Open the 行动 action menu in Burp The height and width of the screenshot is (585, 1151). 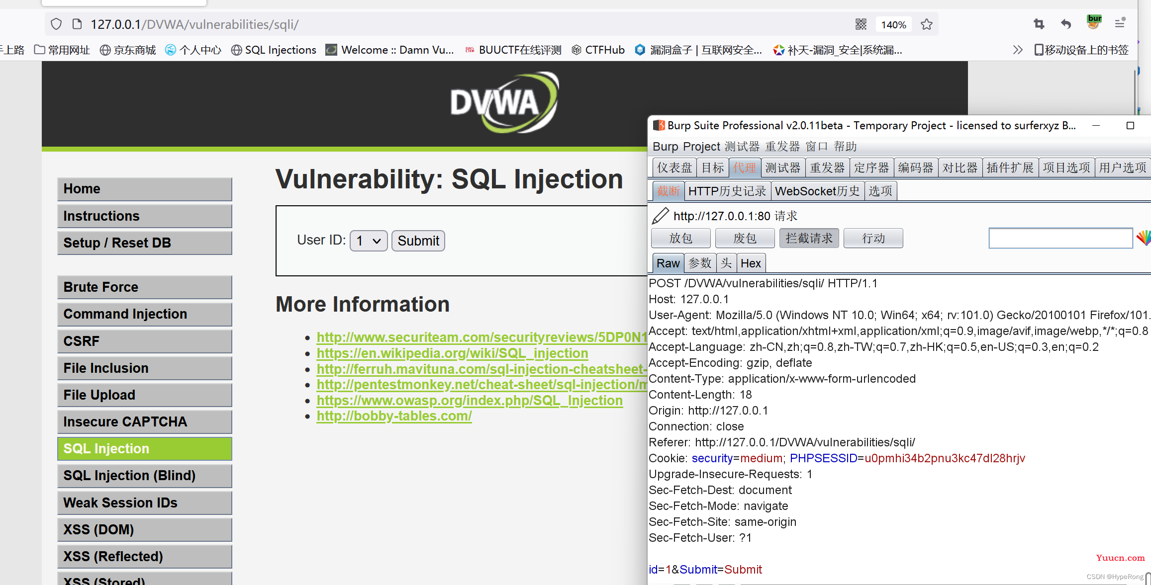[x=873, y=238]
